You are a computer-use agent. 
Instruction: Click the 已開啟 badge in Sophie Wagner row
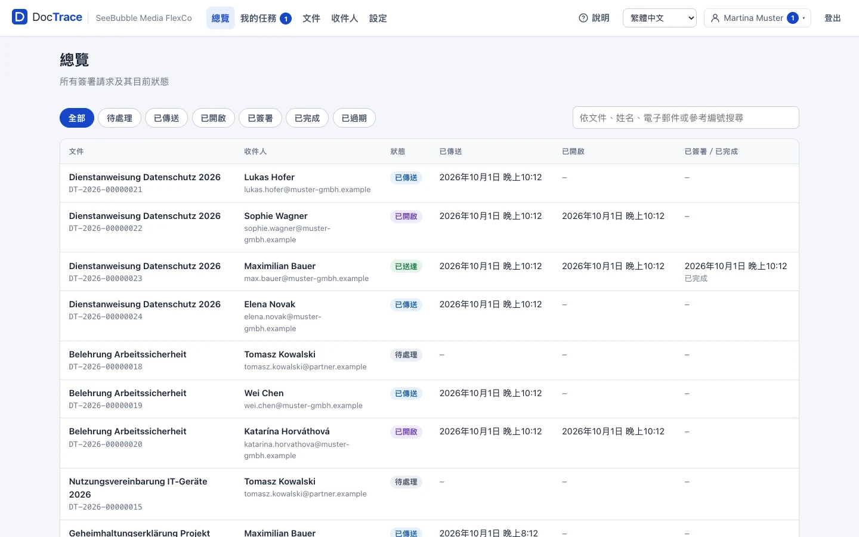406,216
